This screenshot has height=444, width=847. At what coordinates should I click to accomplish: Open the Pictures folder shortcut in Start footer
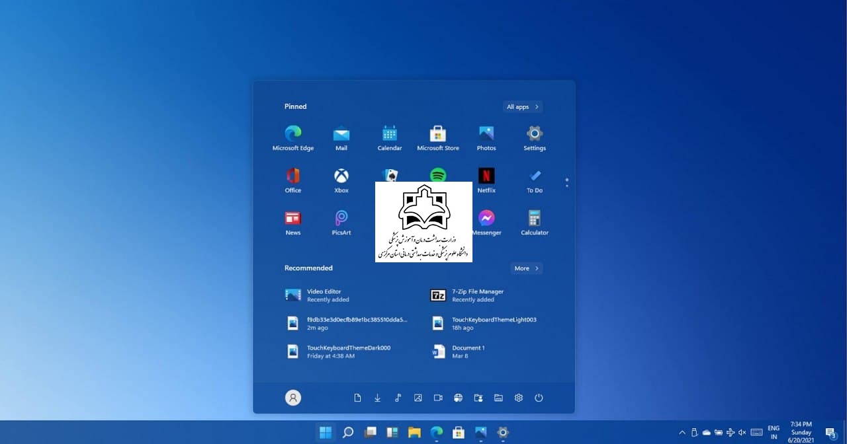point(418,398)
